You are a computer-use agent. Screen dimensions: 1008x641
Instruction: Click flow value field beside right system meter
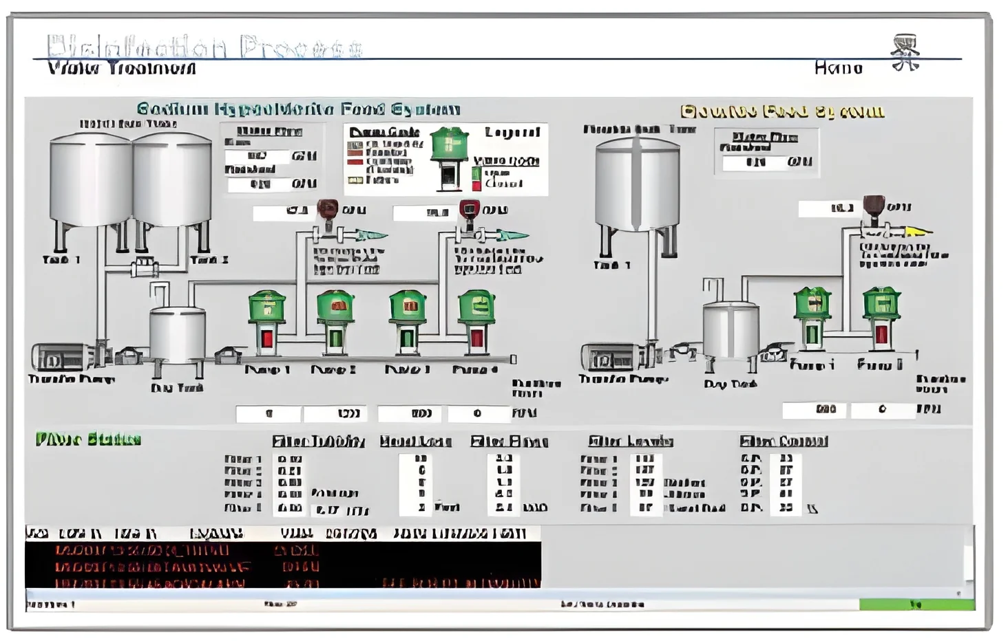point(828,208)
